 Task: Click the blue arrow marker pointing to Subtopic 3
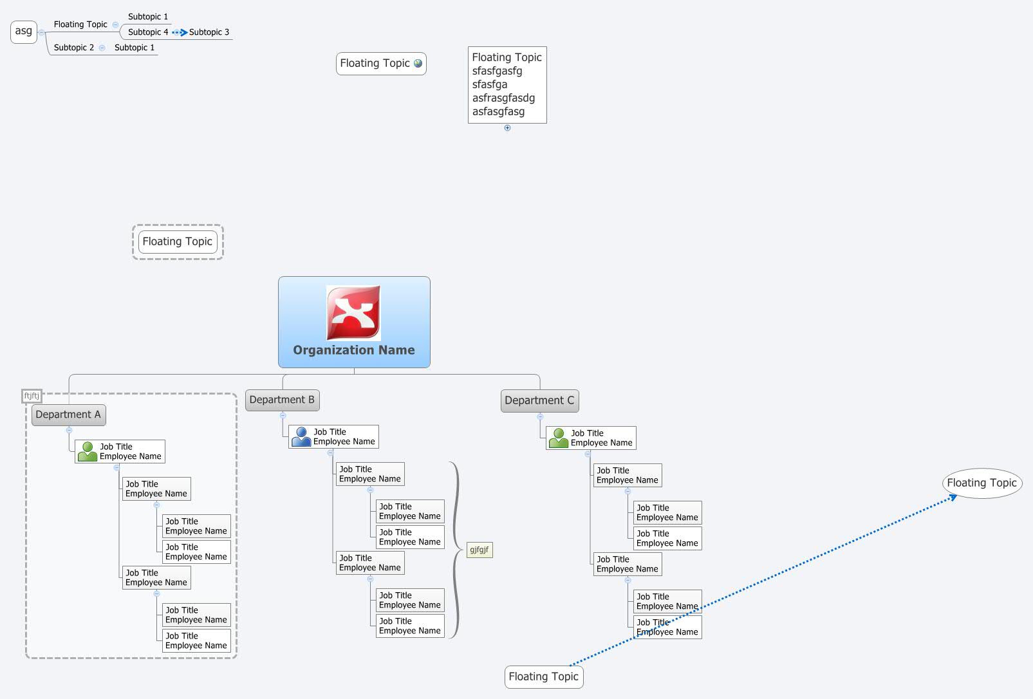(180, 32)
